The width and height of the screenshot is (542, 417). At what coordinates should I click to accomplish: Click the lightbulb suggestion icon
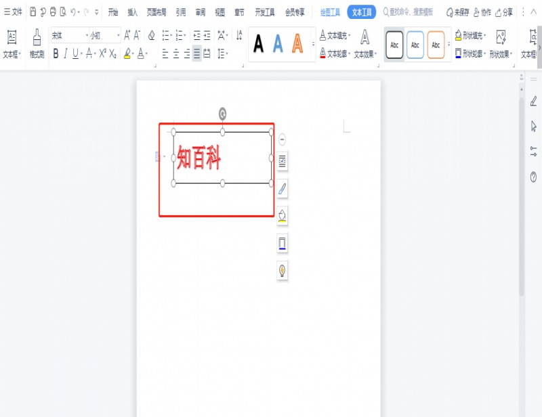282,271
